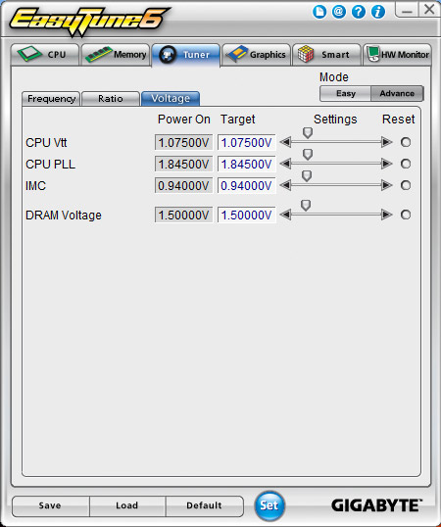Screen dimensions: 441x527
Task: Switch mode to Advance
Action: tap(397, 93)
